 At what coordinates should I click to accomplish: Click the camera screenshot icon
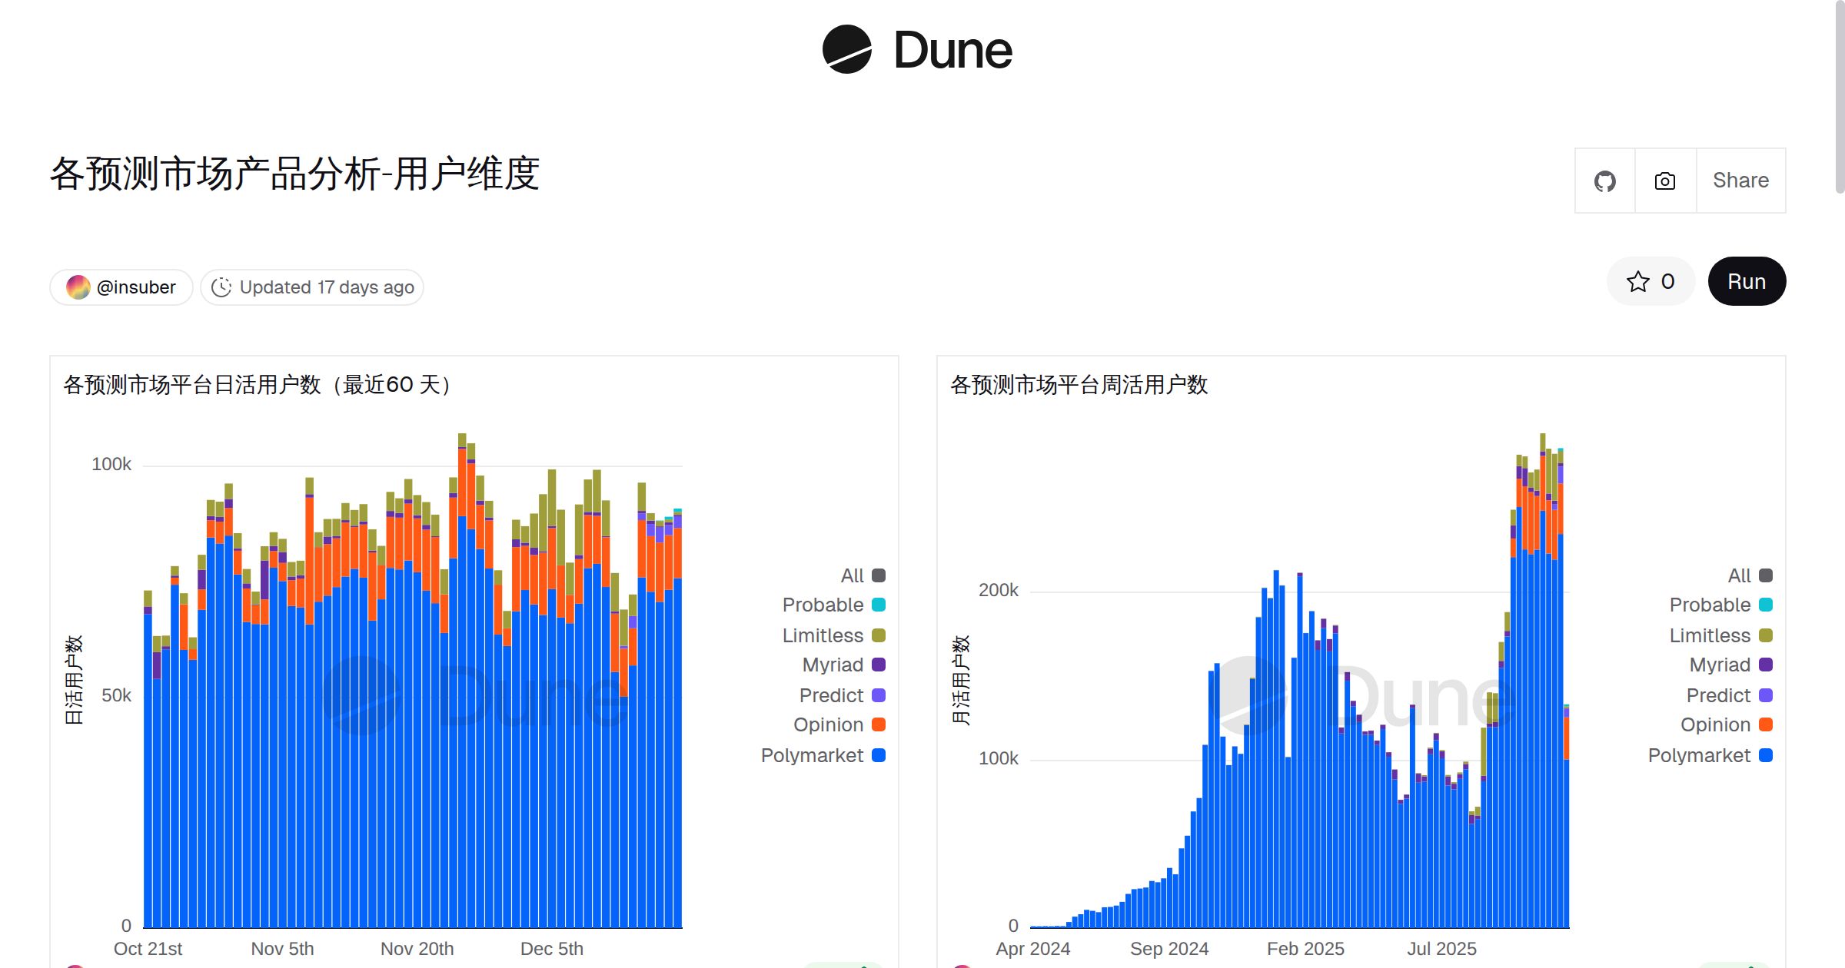coord(1664,180)
